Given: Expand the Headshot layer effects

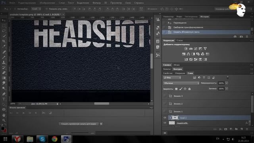Looking at the screenshot, I should [x=249, y=123].
